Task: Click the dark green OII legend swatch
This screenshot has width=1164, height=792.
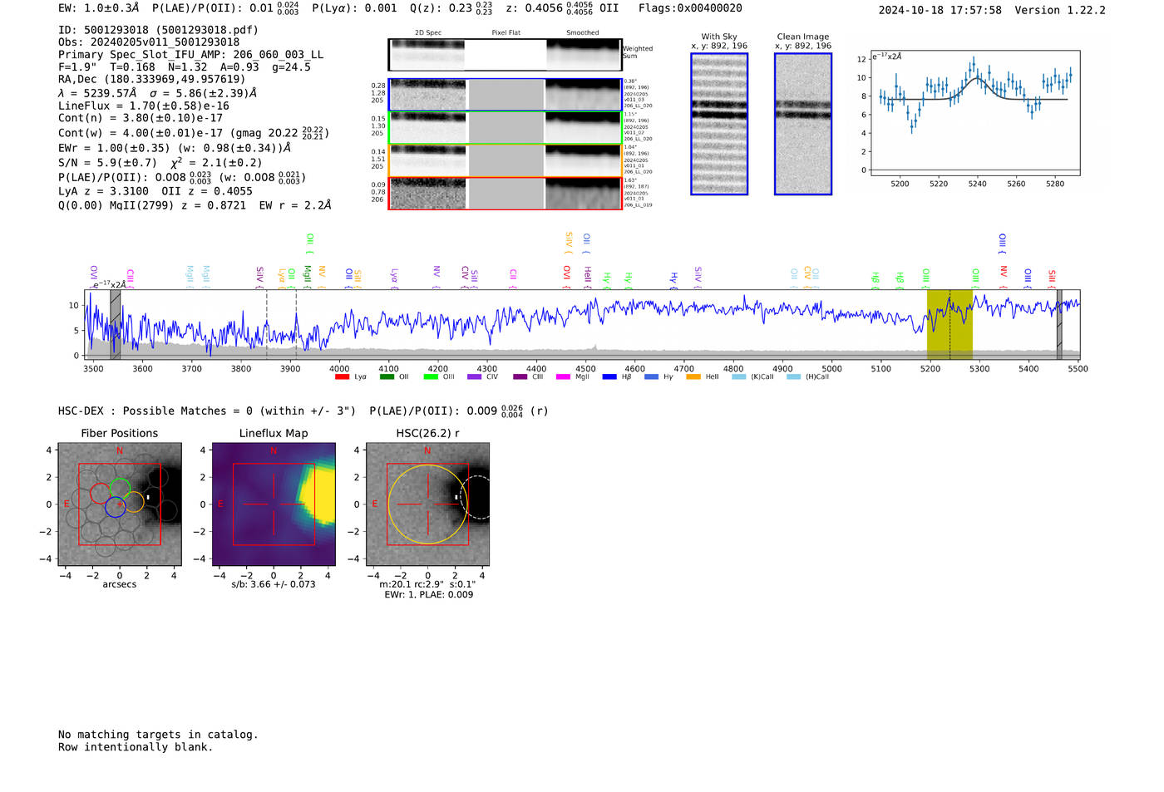Action: (x=387, y=376)
